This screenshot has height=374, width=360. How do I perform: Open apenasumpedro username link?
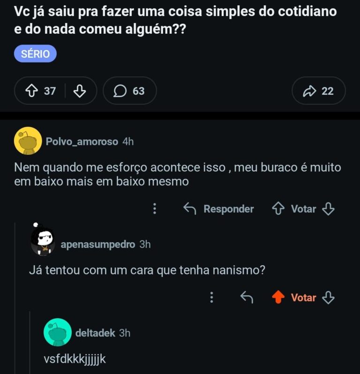coord(97,244)
